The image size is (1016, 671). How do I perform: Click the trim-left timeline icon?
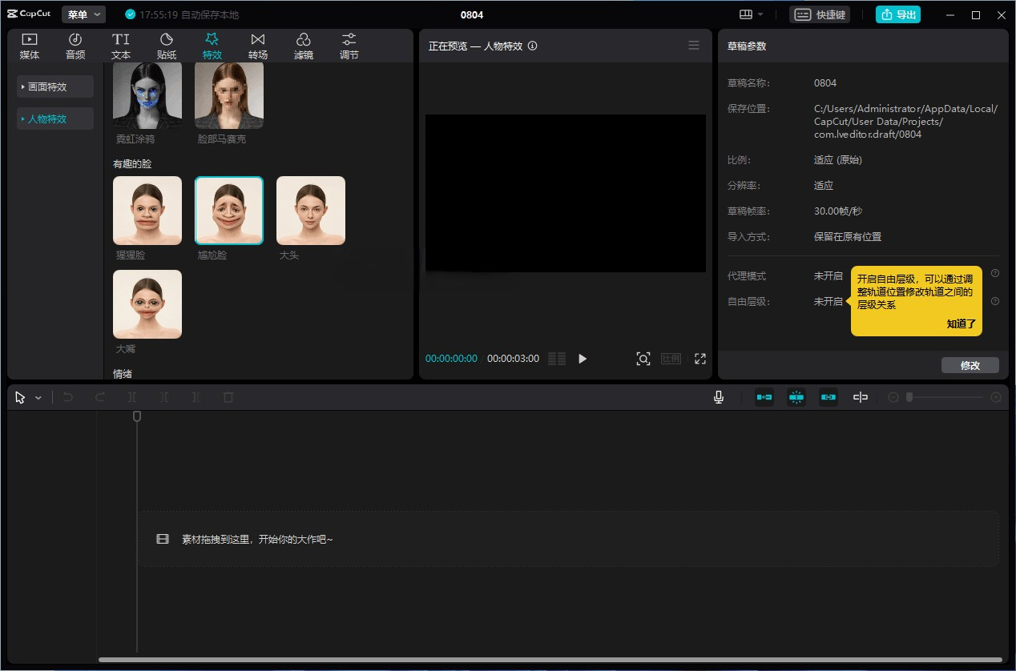(x=164, y=397)
